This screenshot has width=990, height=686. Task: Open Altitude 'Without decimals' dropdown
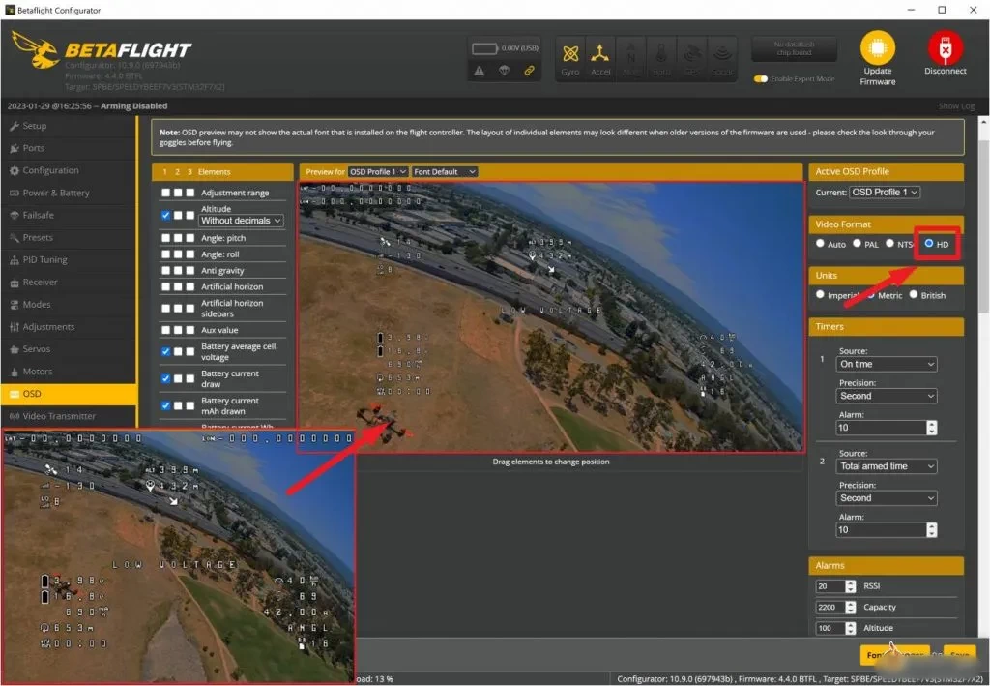241,221
